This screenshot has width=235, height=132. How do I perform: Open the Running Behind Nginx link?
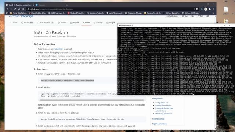pos(163,105)
